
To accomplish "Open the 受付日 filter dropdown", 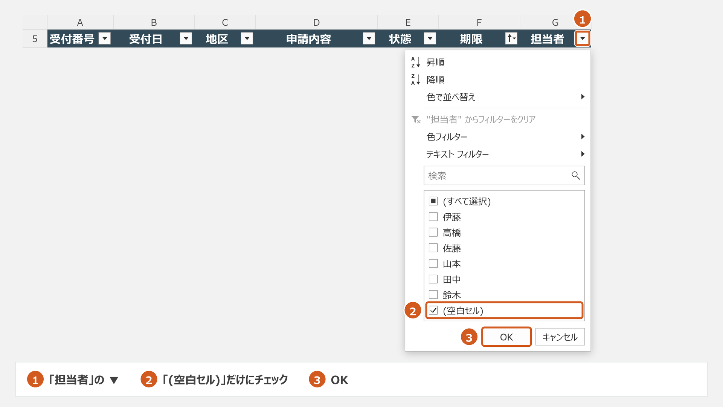I will 186,38.
